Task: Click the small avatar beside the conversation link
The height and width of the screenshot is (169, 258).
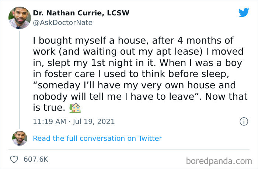Action: [x=19, y=138]
